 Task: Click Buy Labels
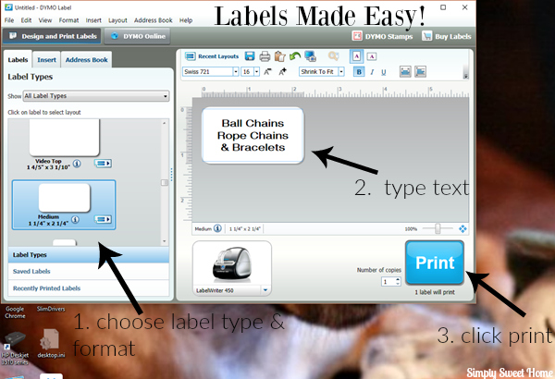447,36
